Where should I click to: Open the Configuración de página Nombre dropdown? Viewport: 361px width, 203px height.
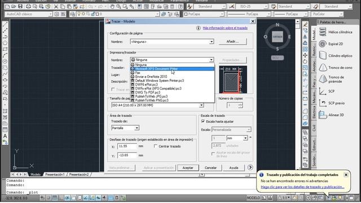pos(212,42)
